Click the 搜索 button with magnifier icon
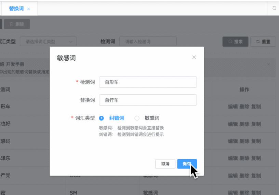 coord(235,42)
